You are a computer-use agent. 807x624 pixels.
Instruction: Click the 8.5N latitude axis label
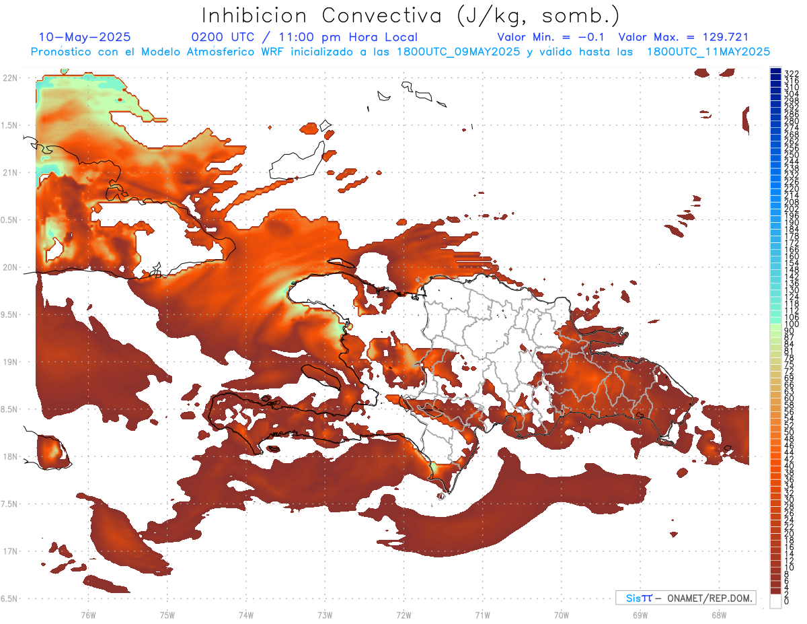(10, 409)
